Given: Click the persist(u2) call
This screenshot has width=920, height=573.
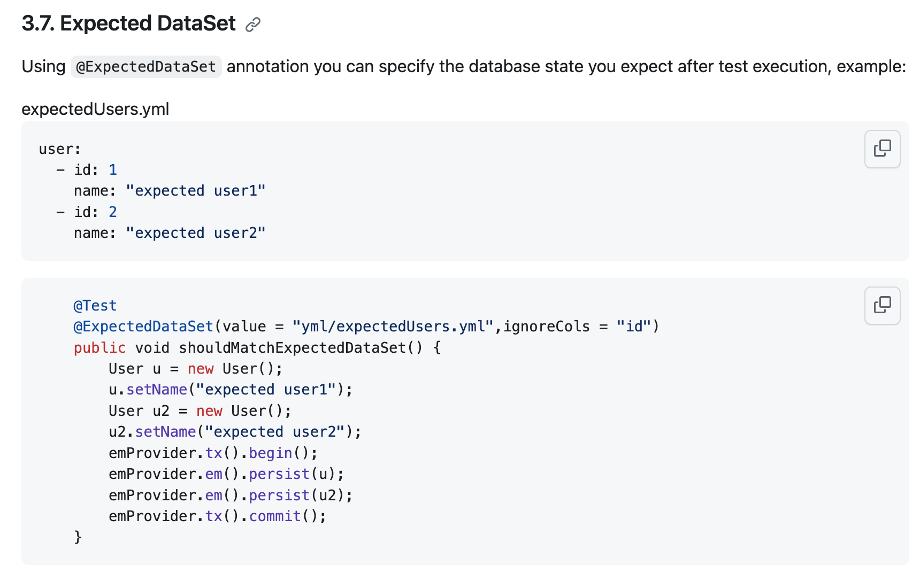Looking at the screenshot, I should click(279, 495).
